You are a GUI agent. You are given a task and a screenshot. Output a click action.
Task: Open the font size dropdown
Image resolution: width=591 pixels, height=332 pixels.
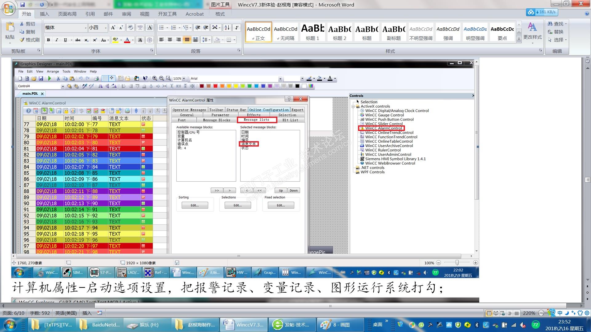point(106,28)
